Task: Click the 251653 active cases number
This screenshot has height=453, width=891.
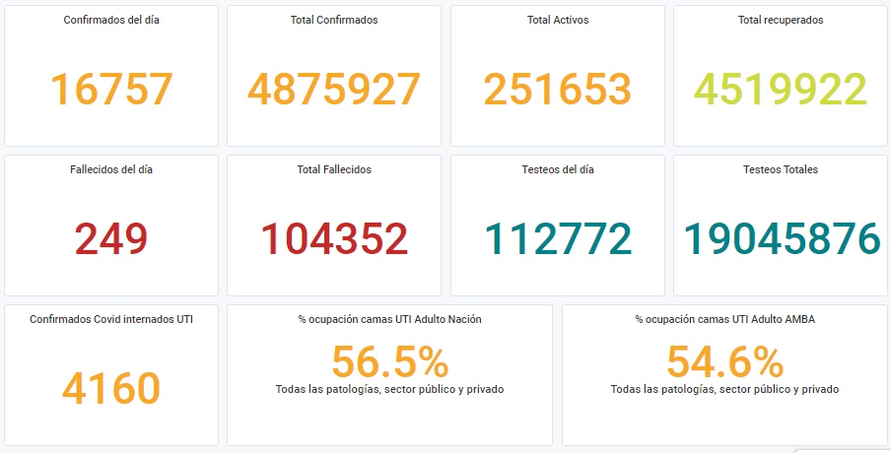Action: tap(557, 90)
